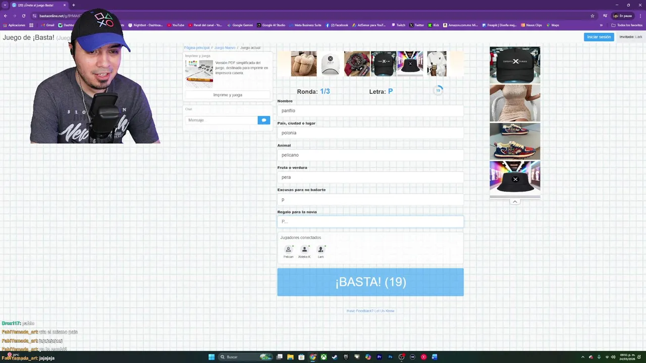Collapse the side ads with up chevron
The width and height of the screenshot is (646, 363).
tap(515, 202)
